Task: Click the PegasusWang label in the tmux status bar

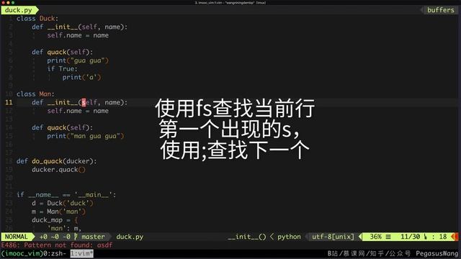Action: (437, 253)
